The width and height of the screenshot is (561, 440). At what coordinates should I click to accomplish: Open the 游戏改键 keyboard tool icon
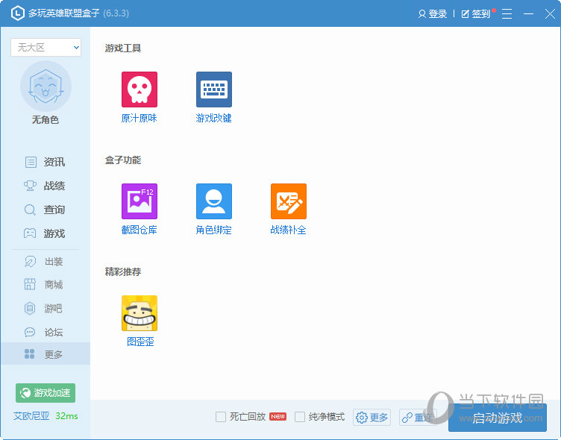pyautogui.click(x=214, y=89)
